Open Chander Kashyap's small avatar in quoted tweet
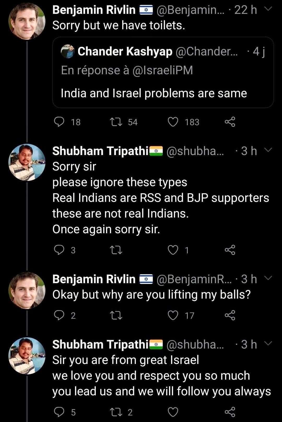 point(68,51)
